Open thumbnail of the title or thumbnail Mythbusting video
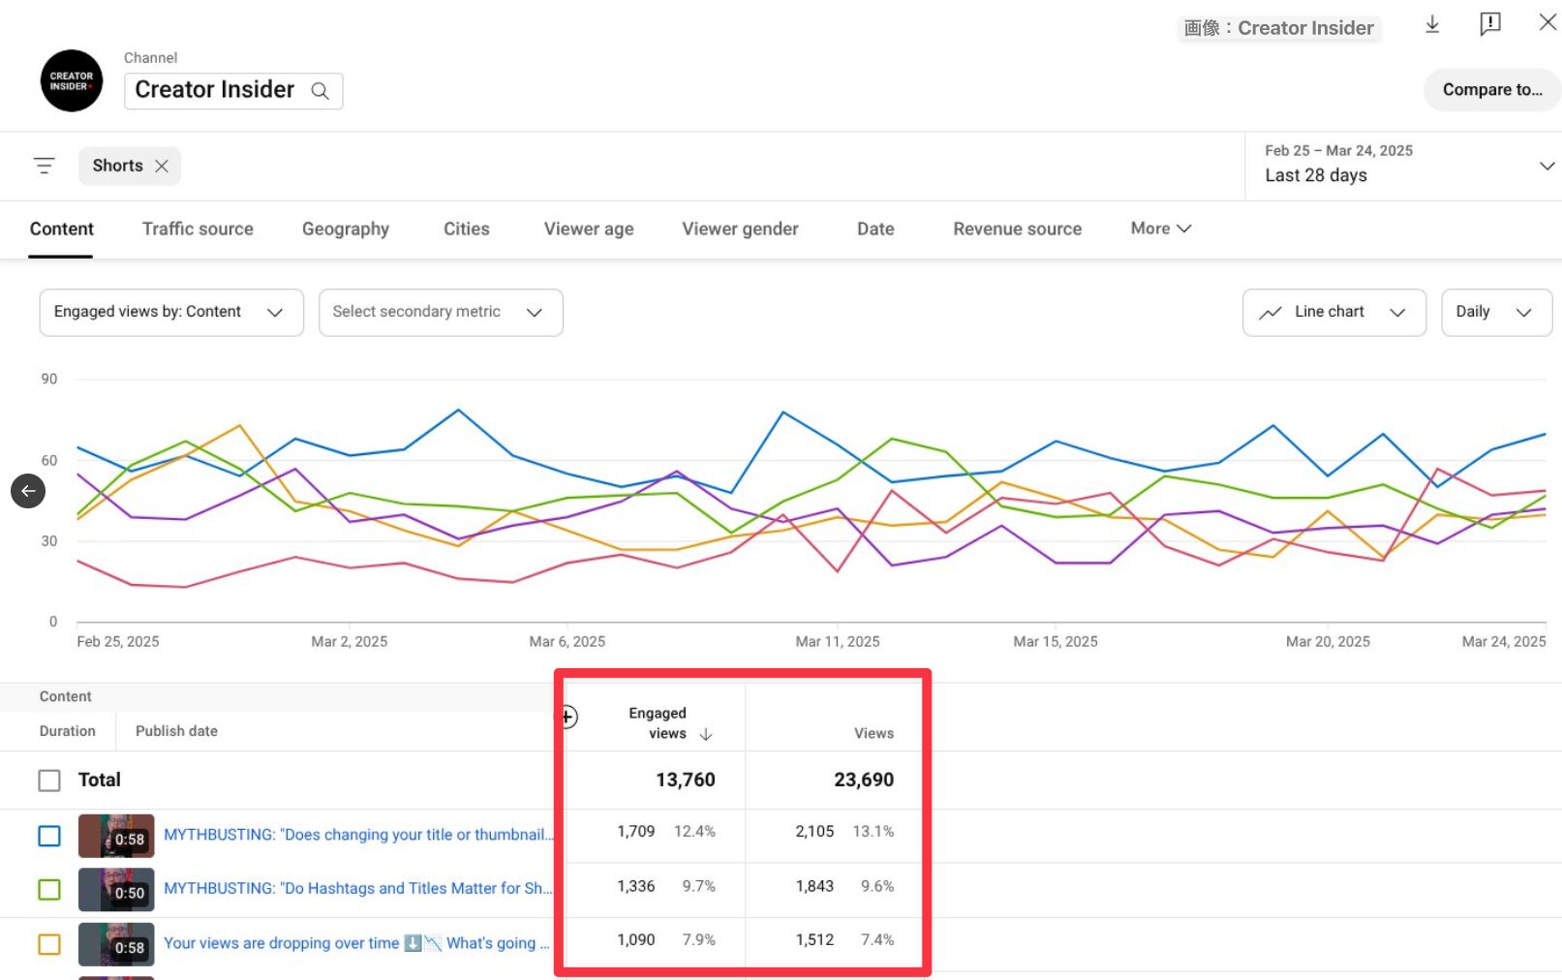Screen dimensions: 1562x980 [x=116, y=836]
